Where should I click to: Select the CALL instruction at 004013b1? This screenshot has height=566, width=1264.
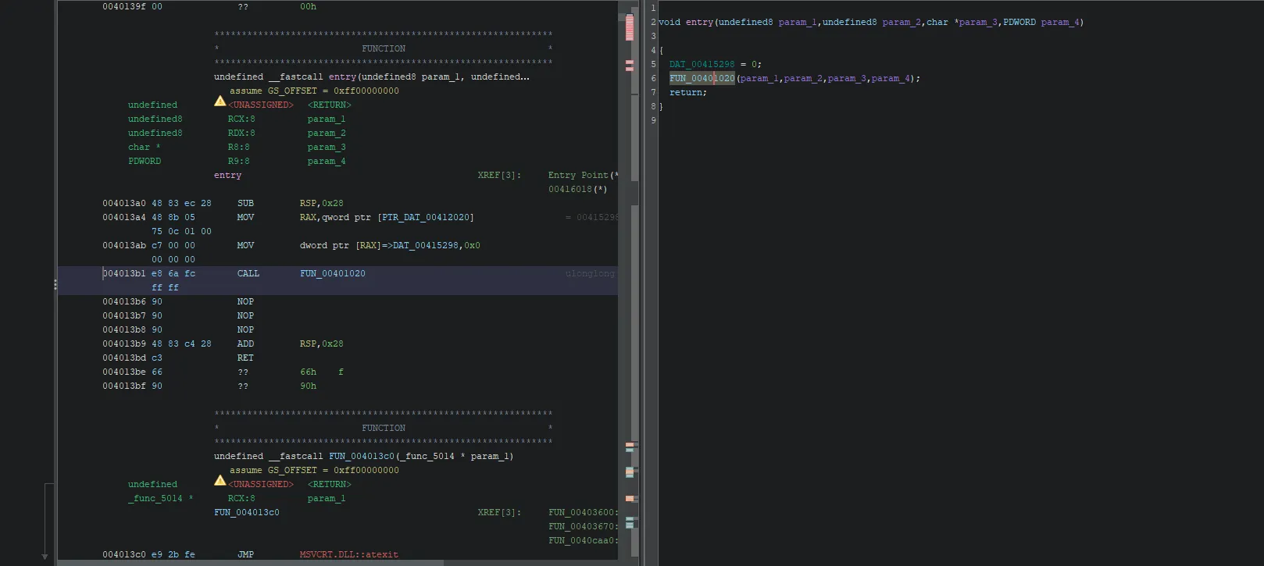coord(248,274)
